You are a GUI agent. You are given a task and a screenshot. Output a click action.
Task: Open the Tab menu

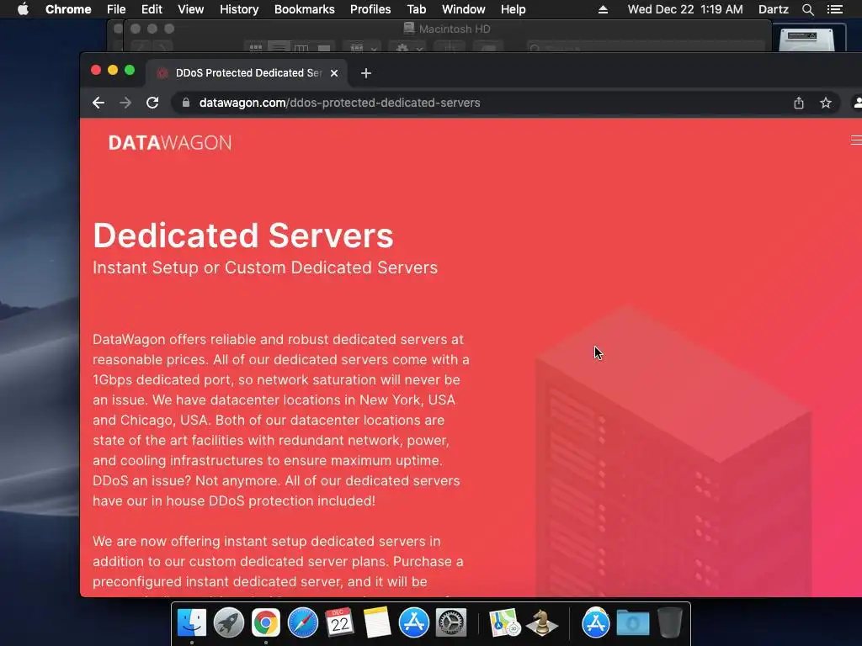click(416, 9)
